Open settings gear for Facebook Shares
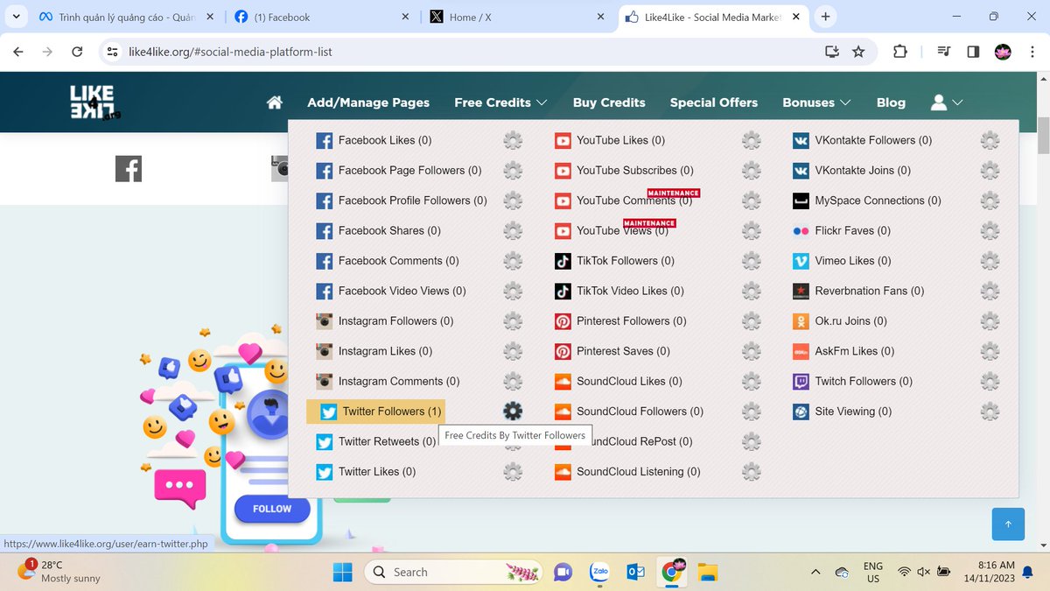1050x591 pixels. tap(513, 230)
